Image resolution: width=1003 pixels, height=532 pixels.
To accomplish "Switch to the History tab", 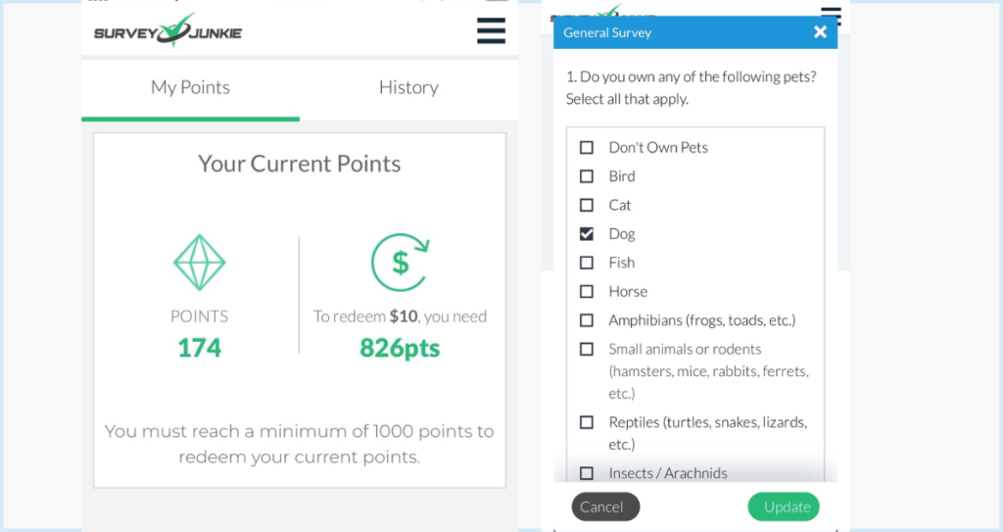I will (x=408, y=88).
